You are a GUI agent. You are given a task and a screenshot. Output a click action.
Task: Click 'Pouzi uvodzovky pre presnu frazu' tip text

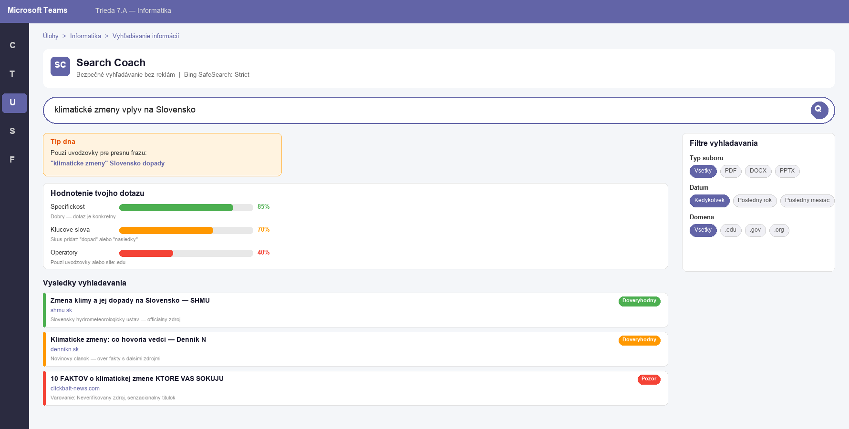click(x=98, y=153)
